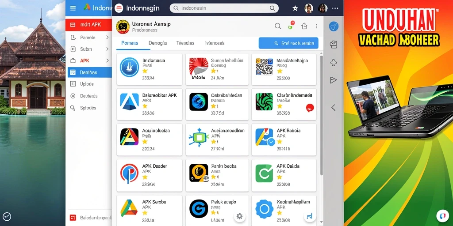This screenshot has width=453, height=226.
Task: Click the Daloreoblar APK blue triangle icon
Action: pyautogui.click(x=130, y=102)
